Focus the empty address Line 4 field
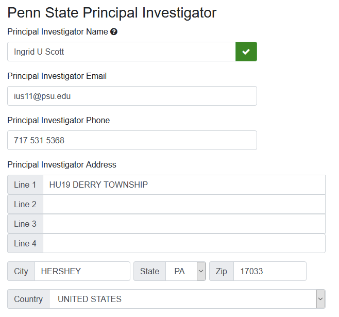This screenshot has height=317, width=339. (x=184, y=243)
